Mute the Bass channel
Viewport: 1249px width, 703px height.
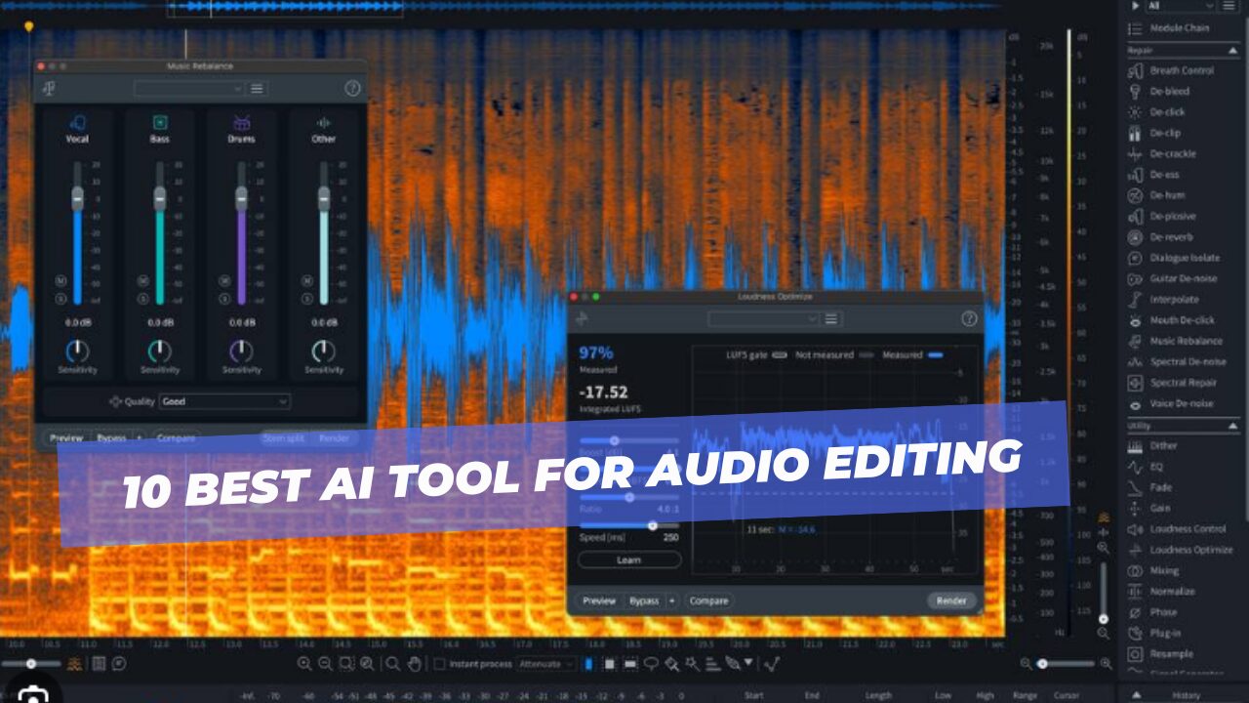click(x=142, y=280)
